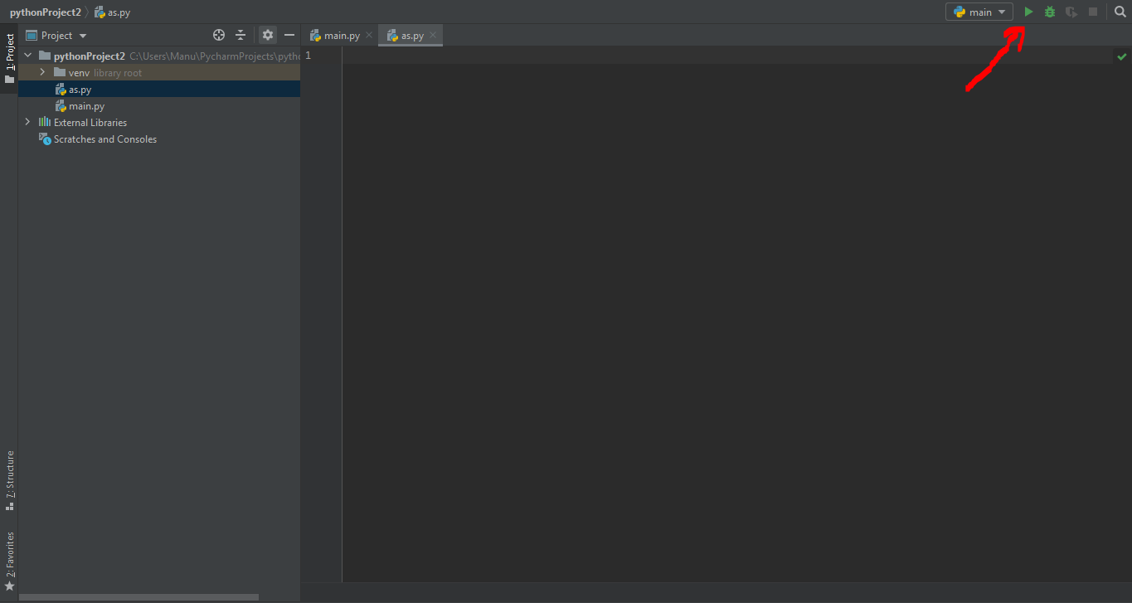Select the pythonProject2 root in the tree
Viewport: 1132px width, 603px height.
[x=159, y=56]
